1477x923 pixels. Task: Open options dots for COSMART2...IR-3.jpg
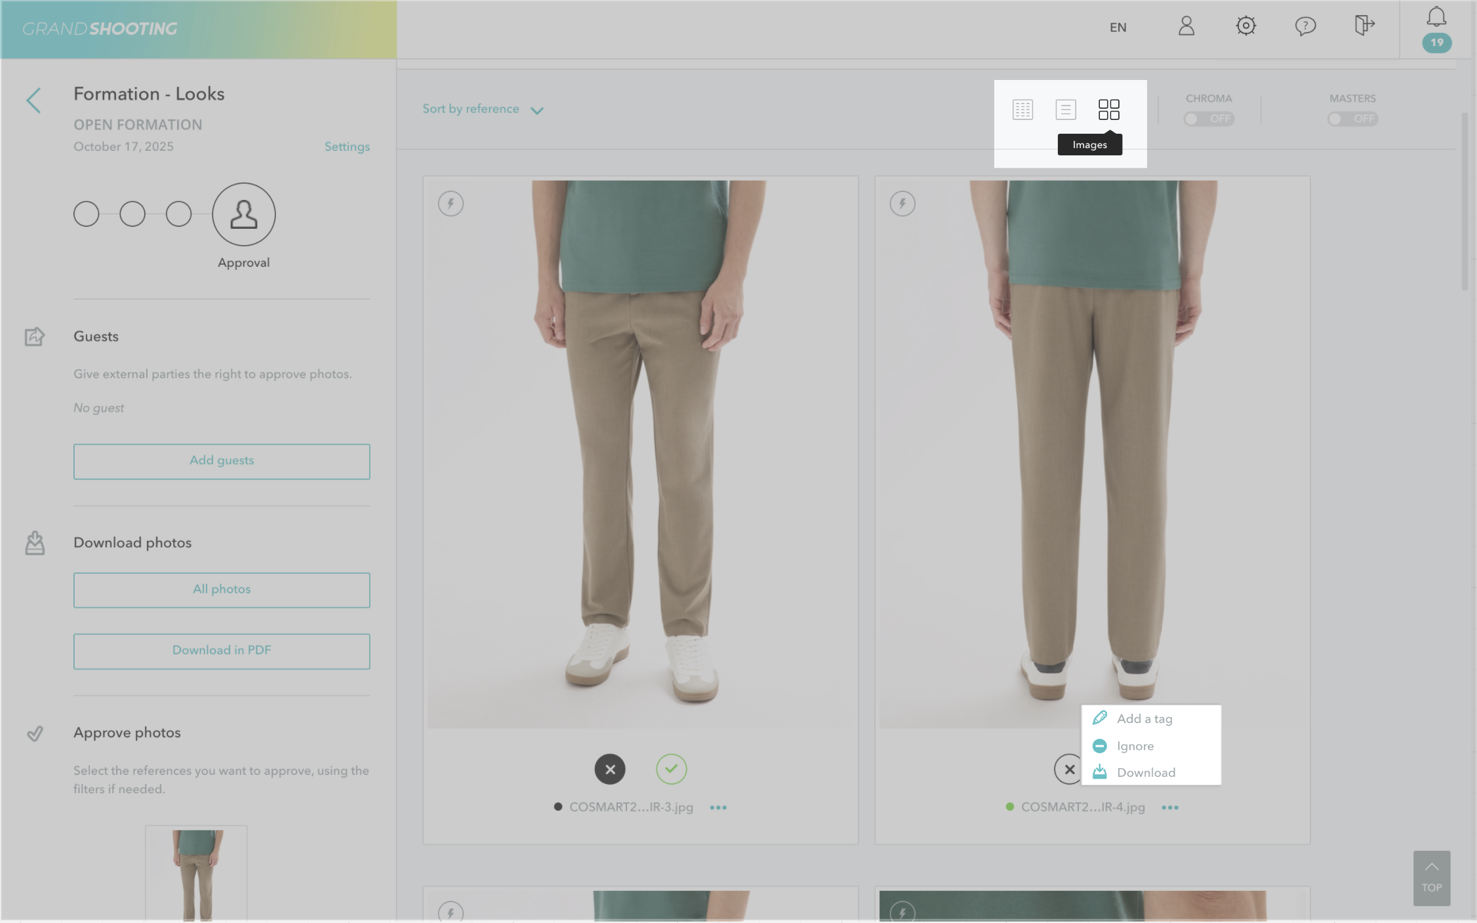point(718,807)
